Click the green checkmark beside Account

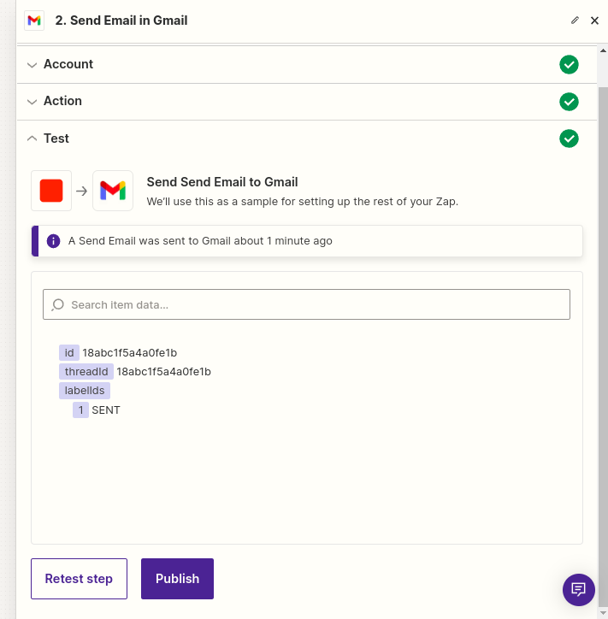tap(569, 65)
